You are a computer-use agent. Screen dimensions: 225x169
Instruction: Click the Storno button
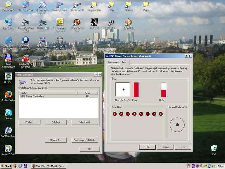pos(165,147)
